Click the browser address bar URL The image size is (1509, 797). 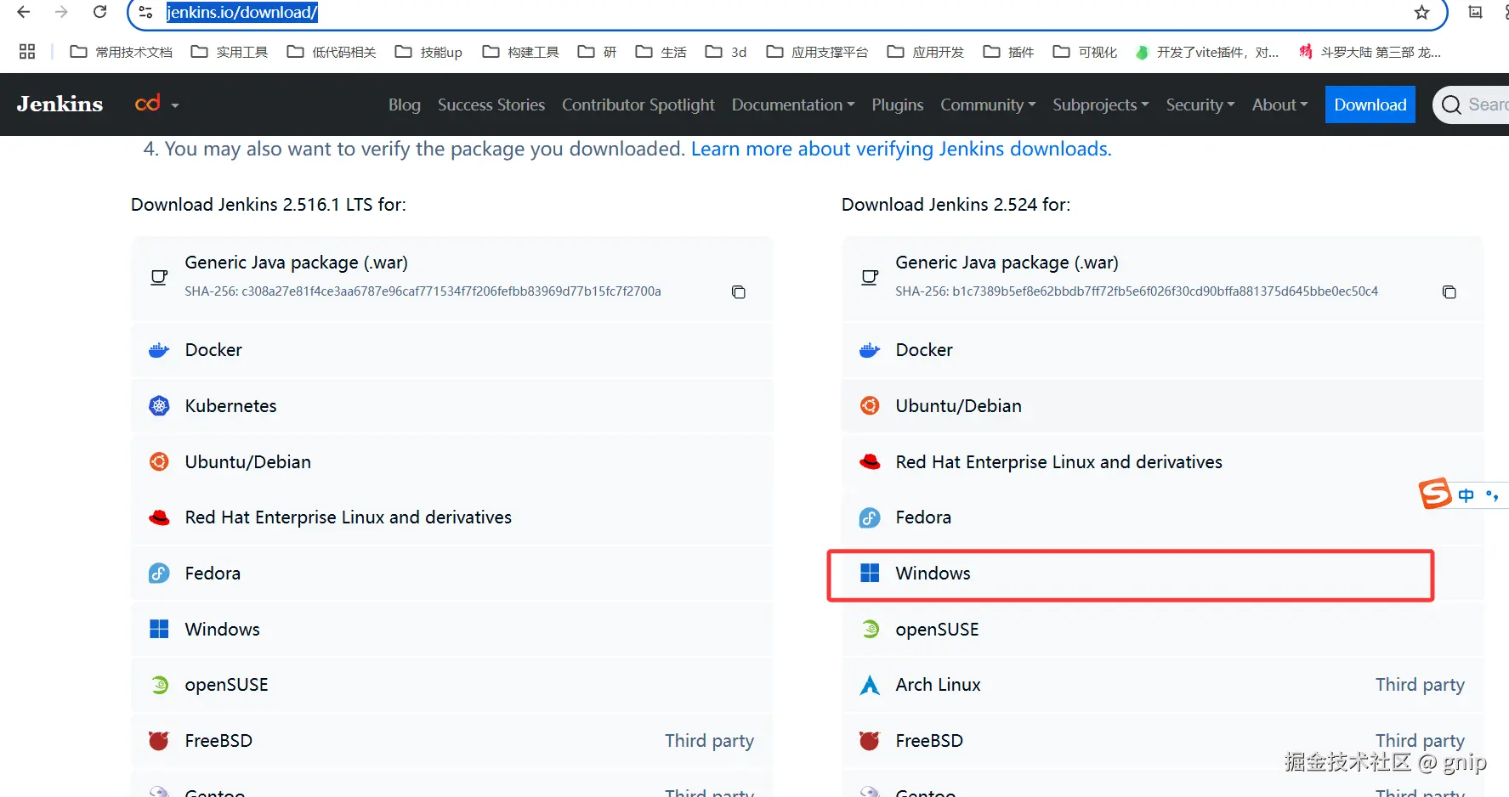(242, 12)
